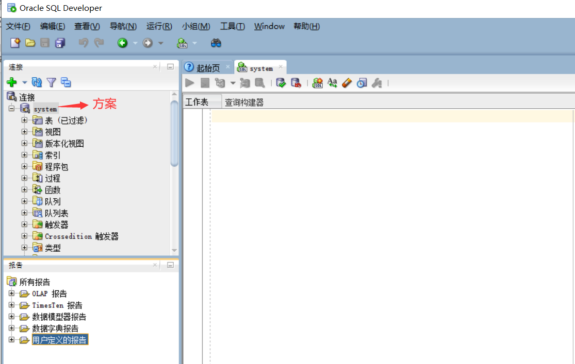Viewport: 575px width, 364px height.
Task: Select the system connection in the tree
Action: coord(45,109)
